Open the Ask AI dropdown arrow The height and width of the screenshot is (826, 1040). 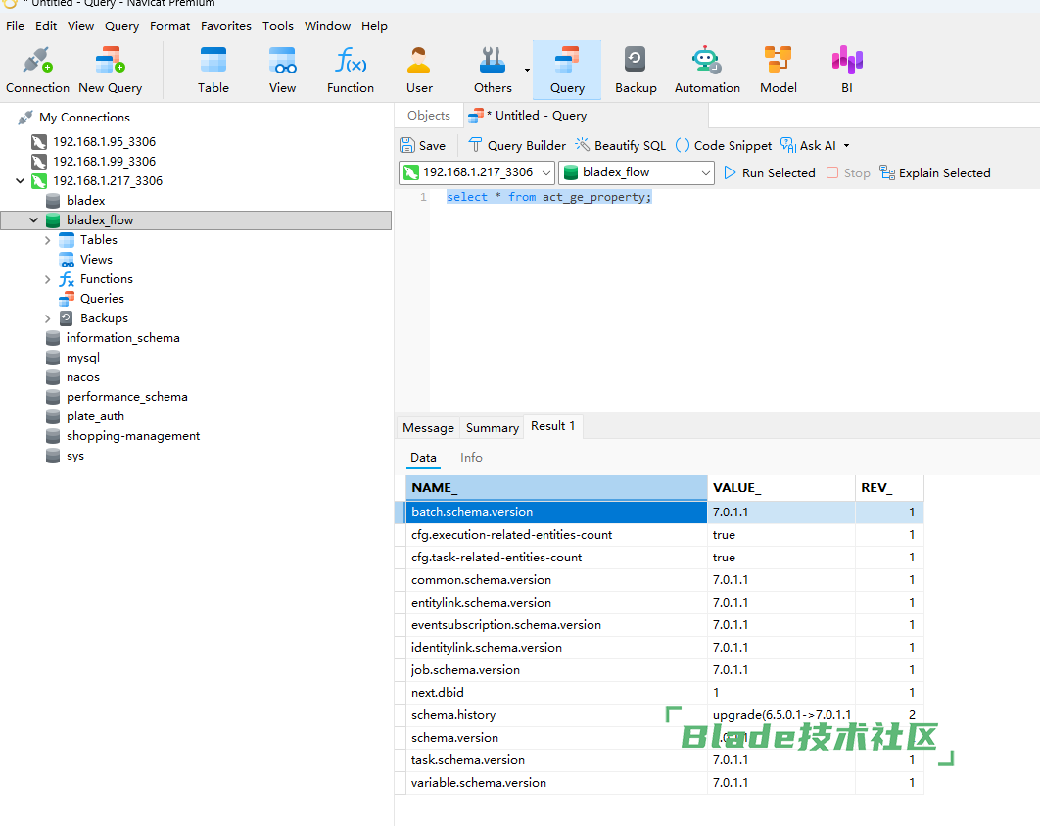click(846, 145)
